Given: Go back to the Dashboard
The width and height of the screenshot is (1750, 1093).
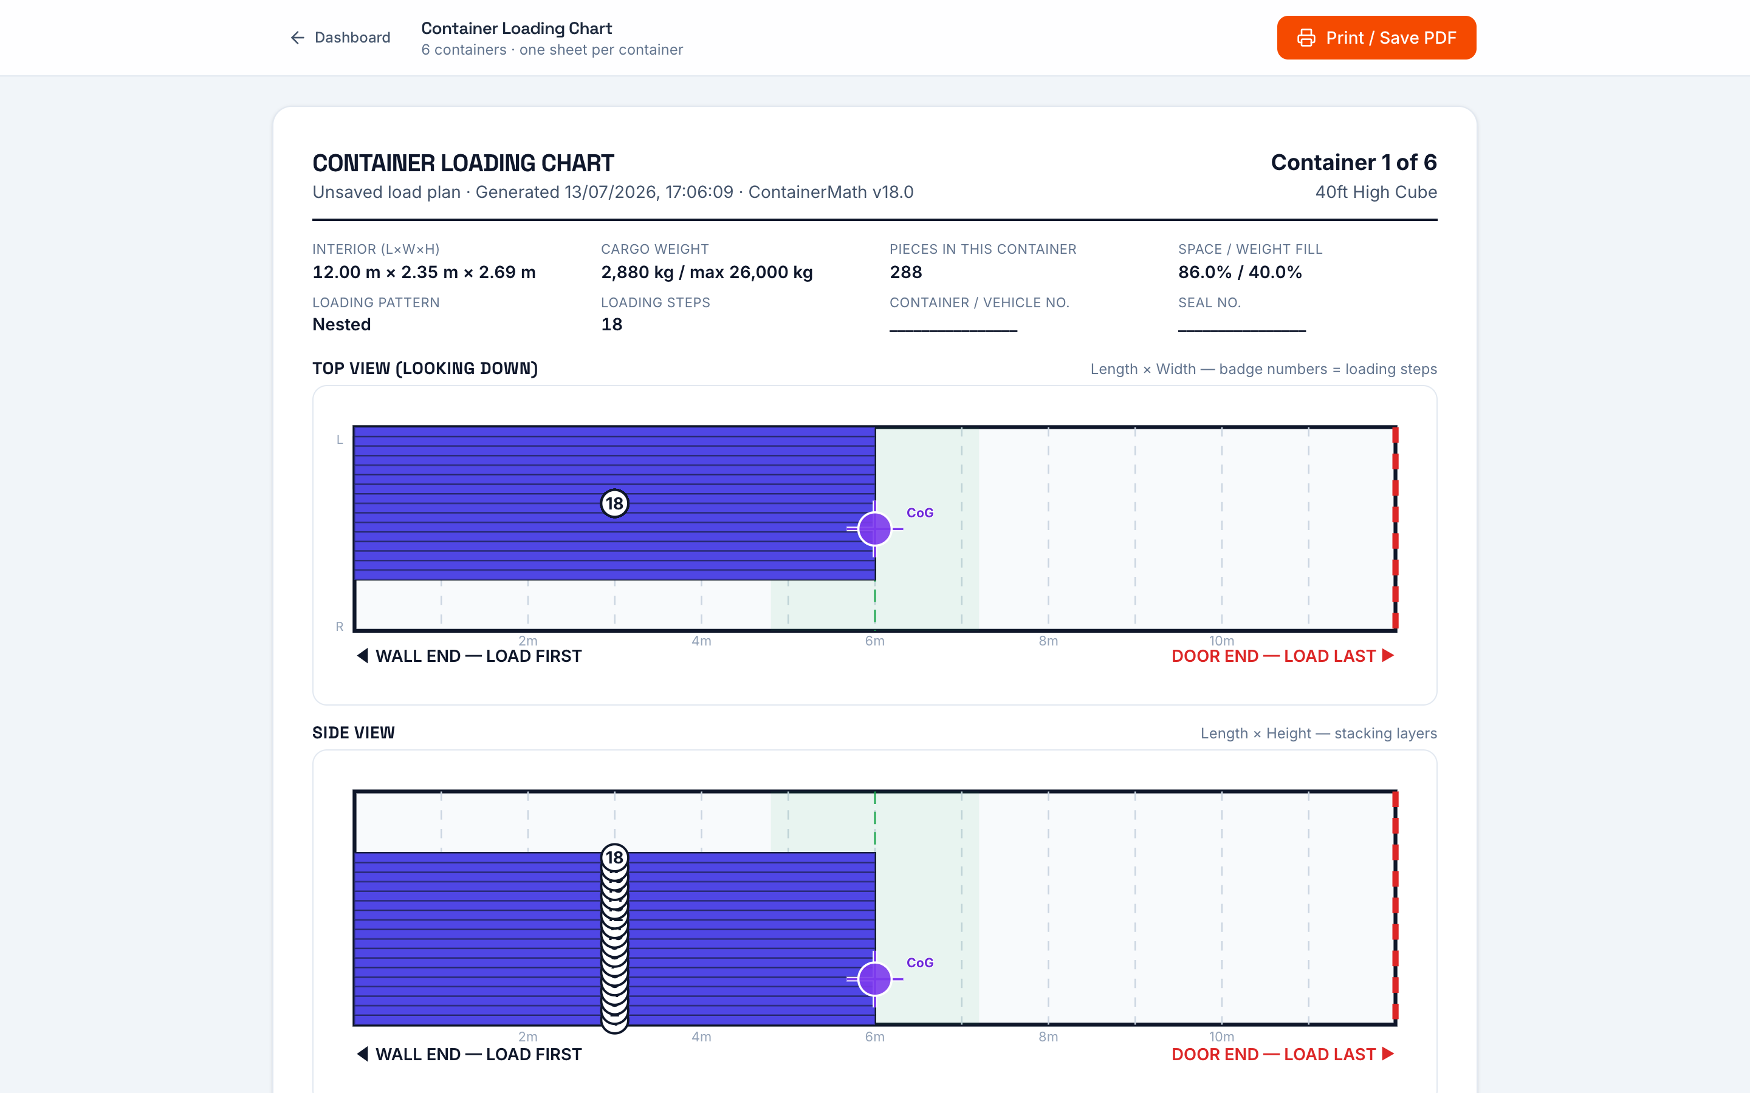Looking at the screenshot, I should click(x=340, y=38).
